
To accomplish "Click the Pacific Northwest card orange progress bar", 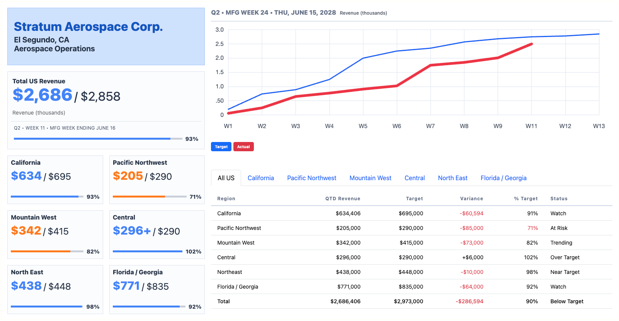I will 150,197.
